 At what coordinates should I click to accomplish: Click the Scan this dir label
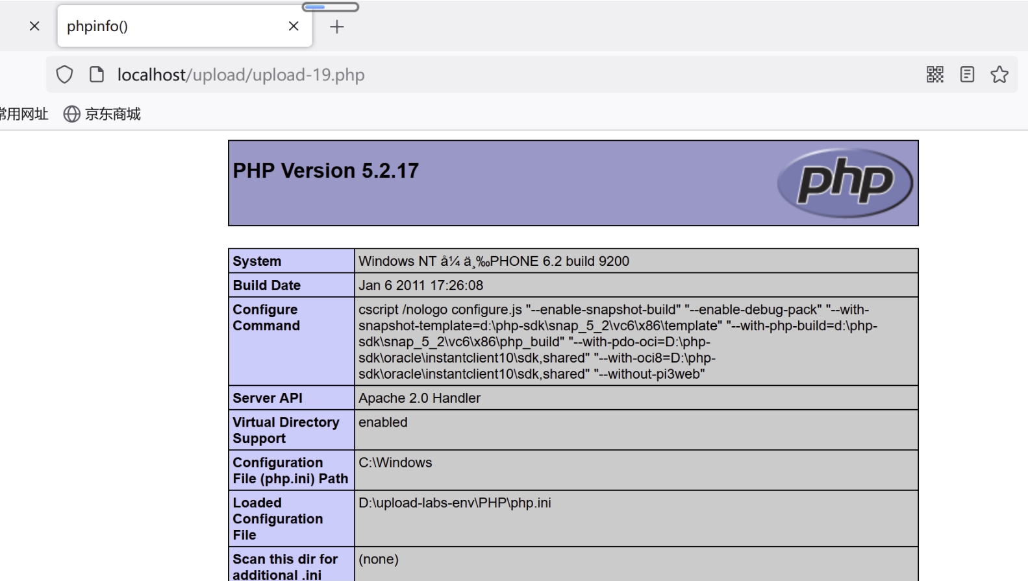285,566
